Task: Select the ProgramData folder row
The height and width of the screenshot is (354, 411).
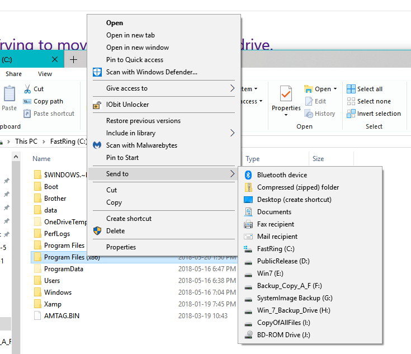Action: pos(135,269)
